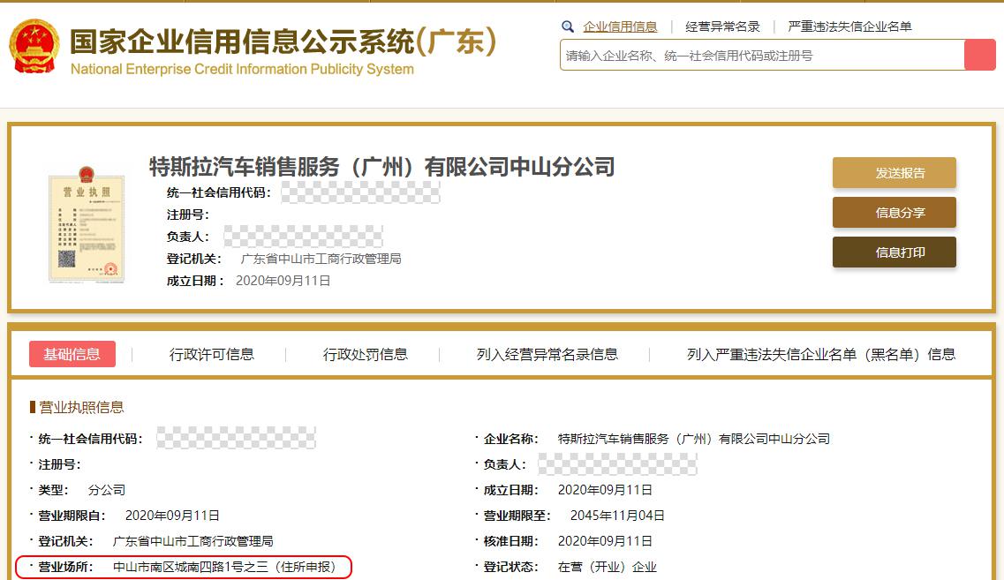Focus the enterprise name search field
1004x580 pixels.
pos(762,55)
